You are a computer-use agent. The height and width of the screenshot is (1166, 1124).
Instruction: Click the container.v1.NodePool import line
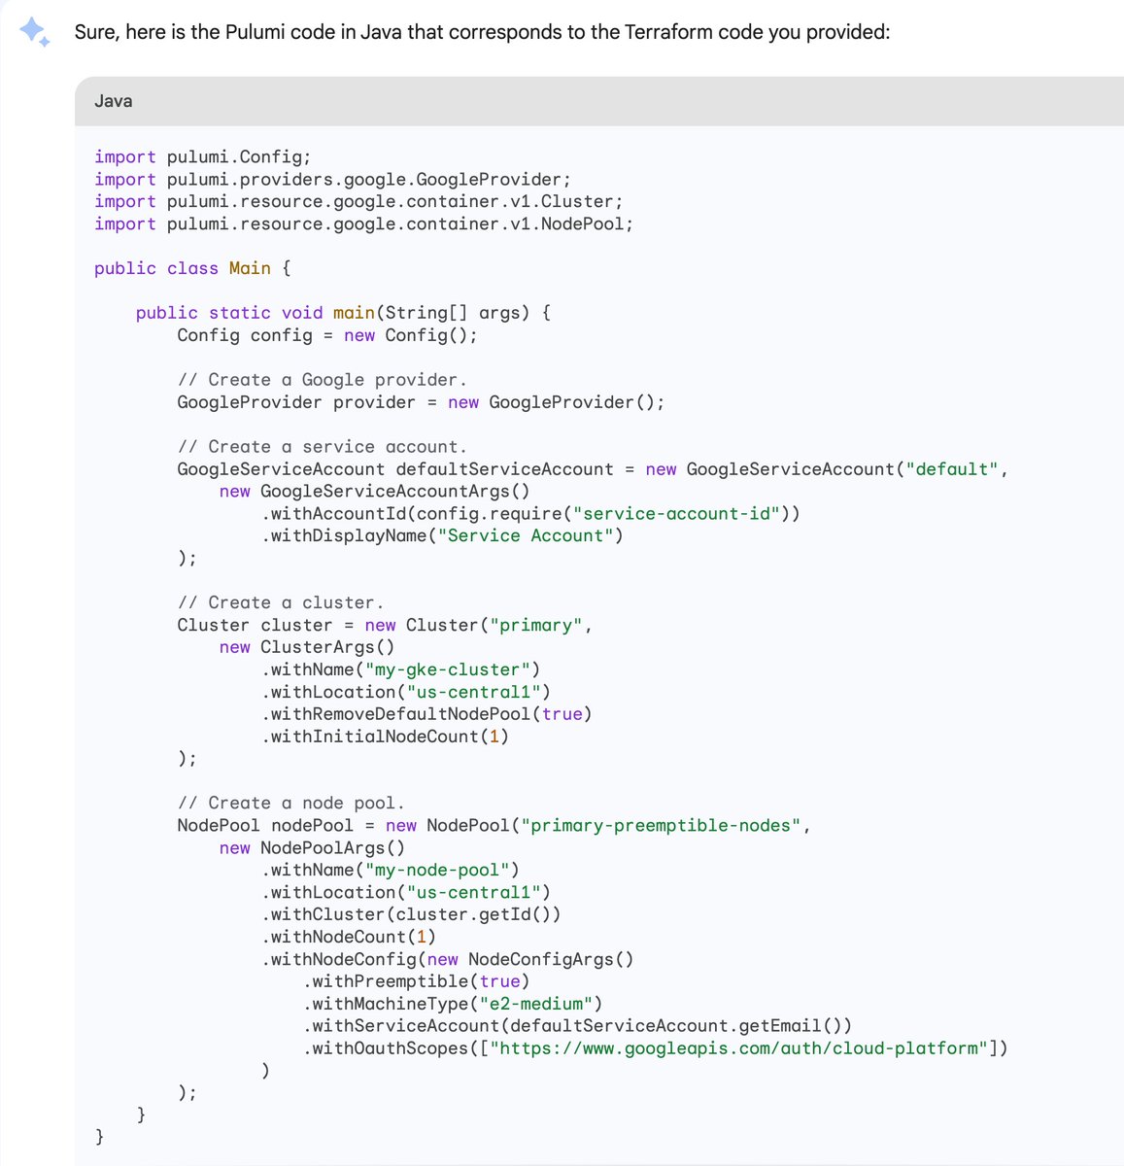(364, 223)
